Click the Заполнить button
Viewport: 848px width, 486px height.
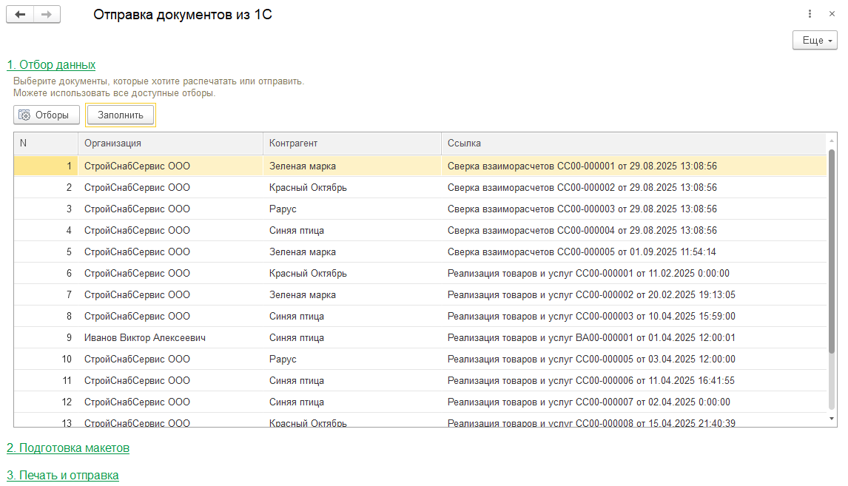pyautogui.click(x=121, y=115)
